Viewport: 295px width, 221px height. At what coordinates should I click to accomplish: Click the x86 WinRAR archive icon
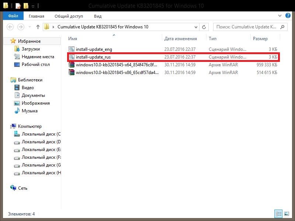point(72,72)
